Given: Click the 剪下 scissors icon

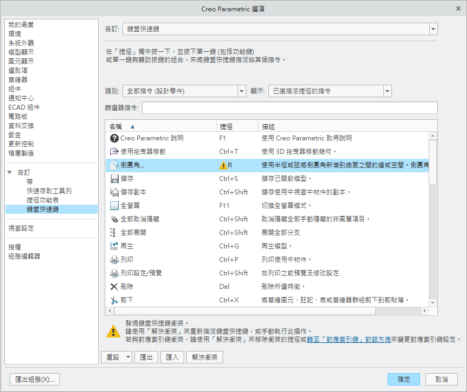Looking at the screenshot, I should [114, 300].
